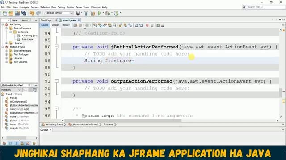The width and height of the screenshot is (286, 160).
Task: Expand the Test Packages tree node
Action: 7,54
